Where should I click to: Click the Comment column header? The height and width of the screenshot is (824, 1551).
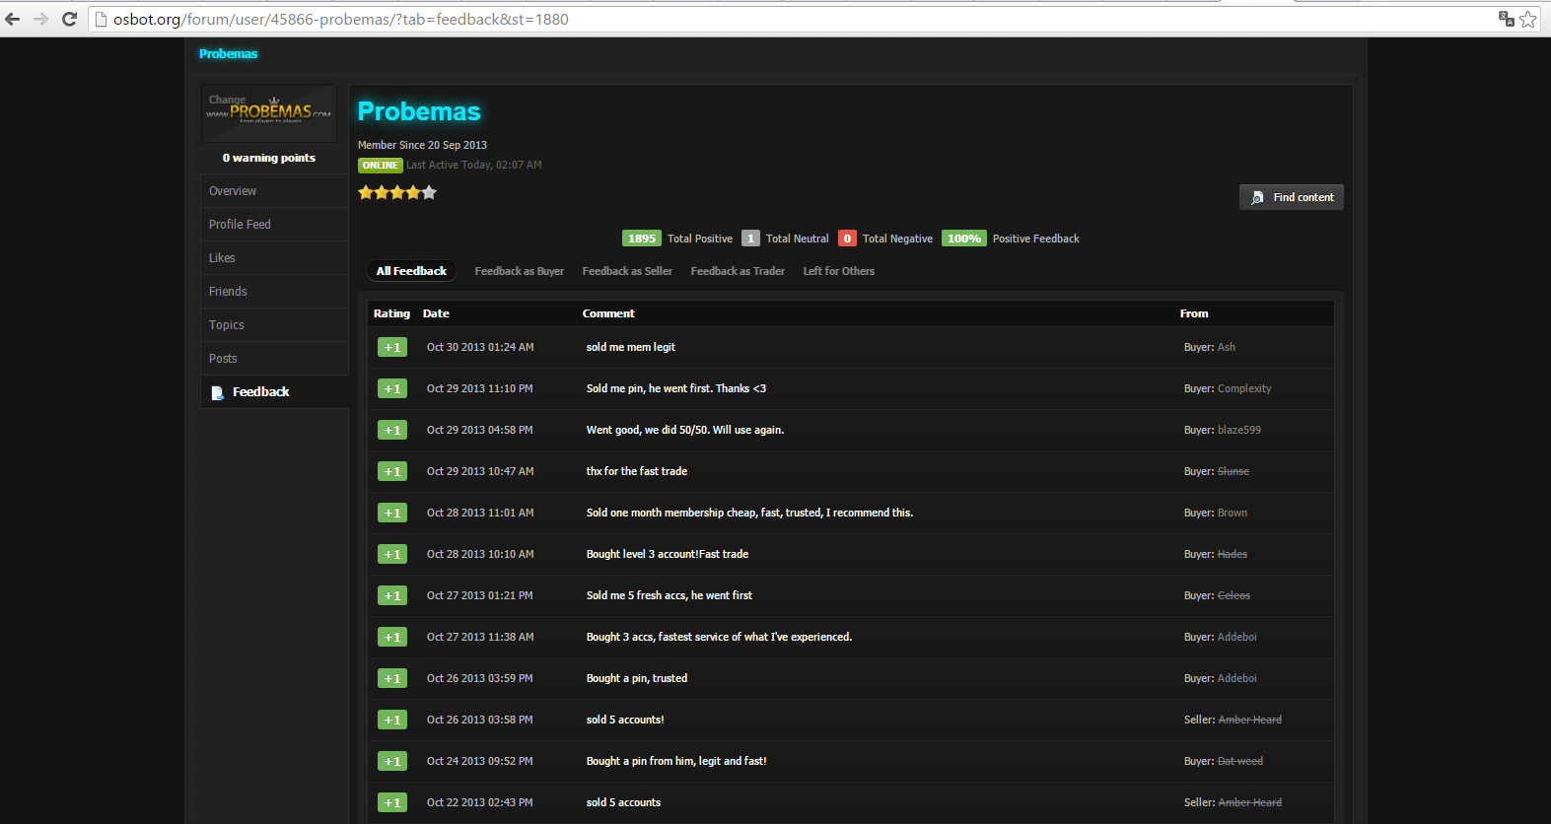click(608, 313)
